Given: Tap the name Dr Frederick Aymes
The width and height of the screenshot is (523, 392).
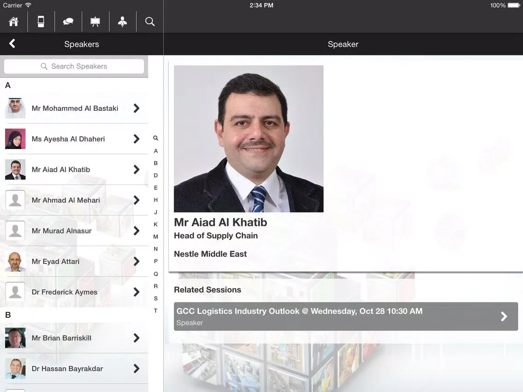Looking at the screenshot, I should pyautogui.click(x=65, y=292).
